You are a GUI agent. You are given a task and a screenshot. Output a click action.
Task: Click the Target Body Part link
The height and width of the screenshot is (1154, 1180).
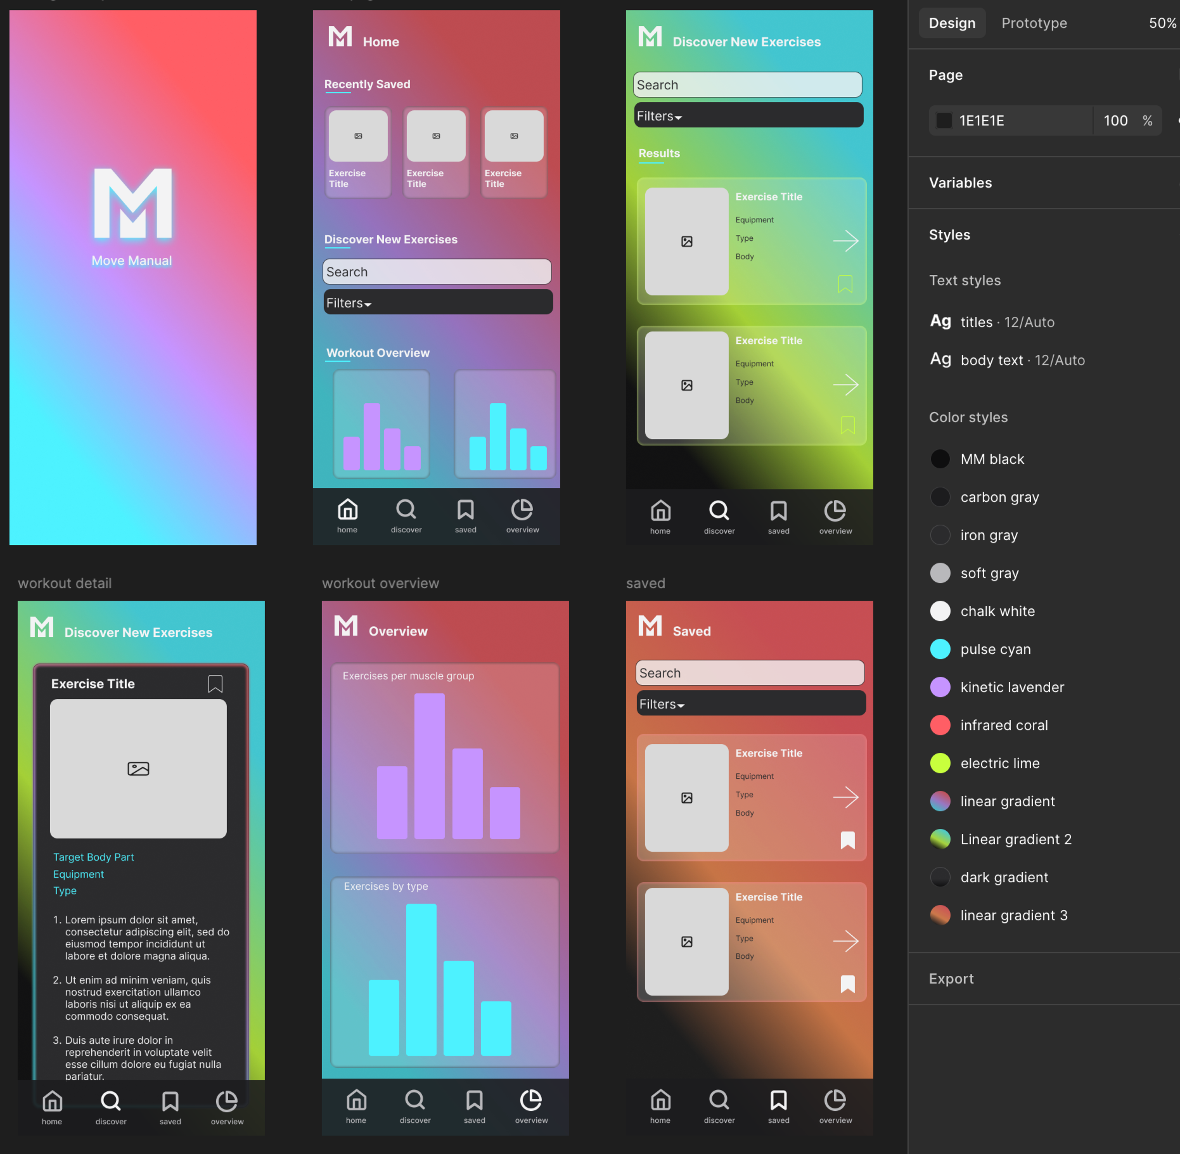click(93, 857)
